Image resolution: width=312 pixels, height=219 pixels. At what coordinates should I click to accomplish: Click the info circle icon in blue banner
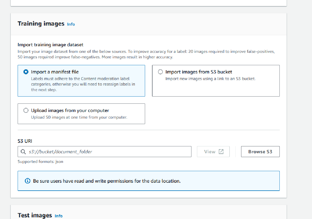tap(27, 181)
